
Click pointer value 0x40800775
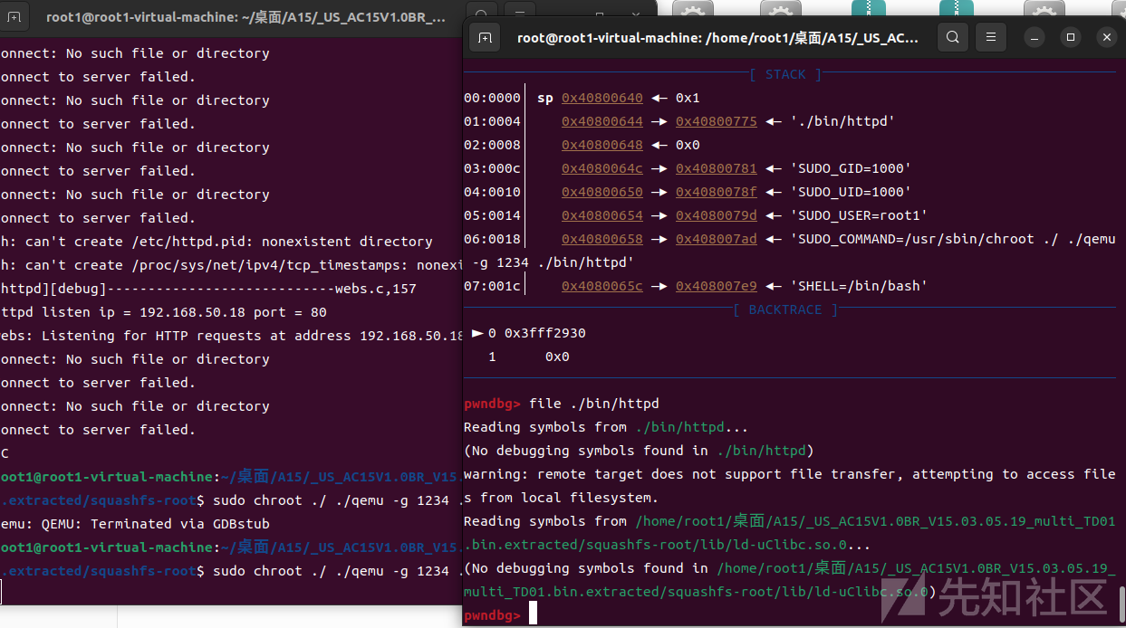tap(716, 121)
